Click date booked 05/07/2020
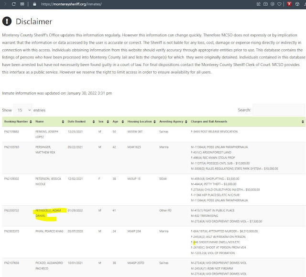 [x=75, y=231]
